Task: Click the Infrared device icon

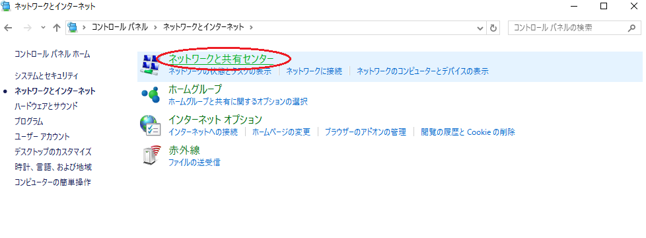Action: [150, 155]
